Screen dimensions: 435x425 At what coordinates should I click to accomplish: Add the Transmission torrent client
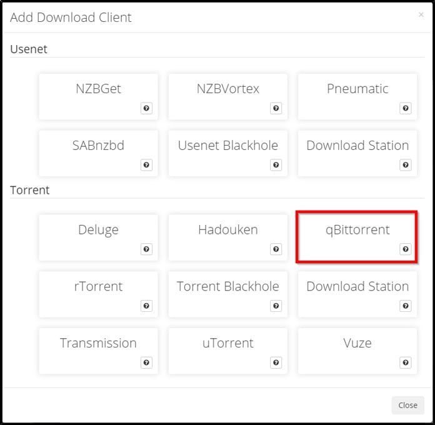pos(98,351)
